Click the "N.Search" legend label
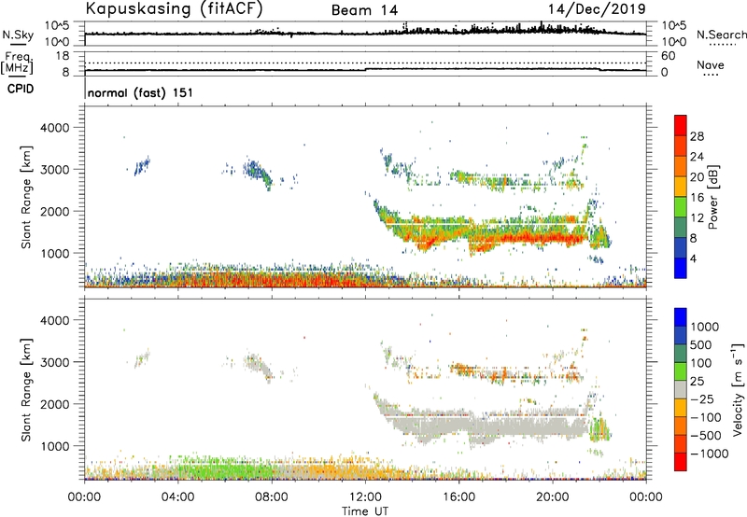The width and height of the screenshot is (747, 517). tap(721, 35)
